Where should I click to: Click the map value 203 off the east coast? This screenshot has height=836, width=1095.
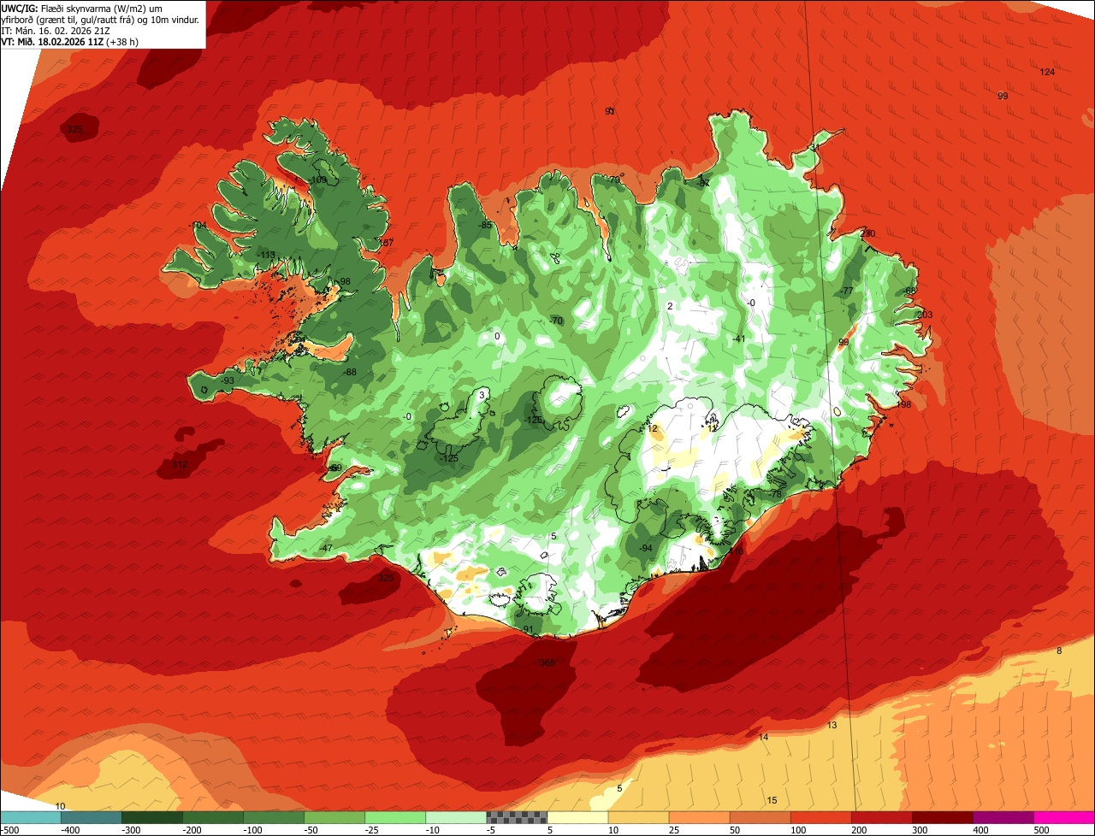[925, 315]
